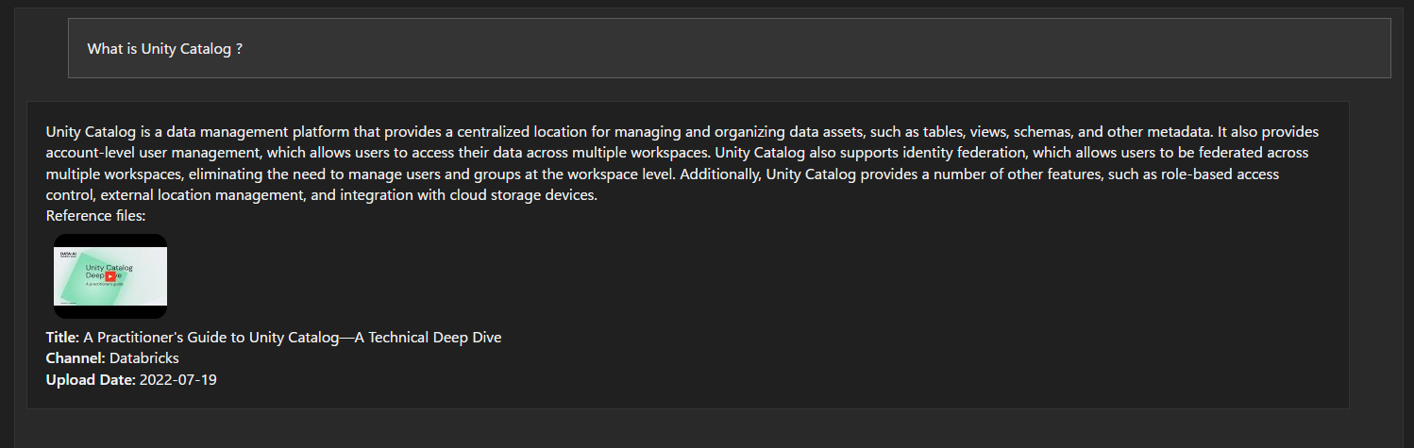
Task: Click the DATA+AI logo in the thumbnail
Action: coord(67,255)
